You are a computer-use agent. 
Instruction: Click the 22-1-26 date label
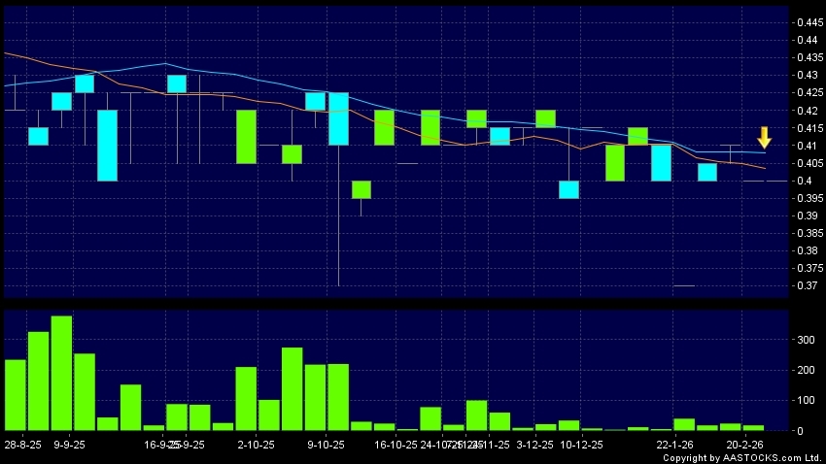click(675, 444)
